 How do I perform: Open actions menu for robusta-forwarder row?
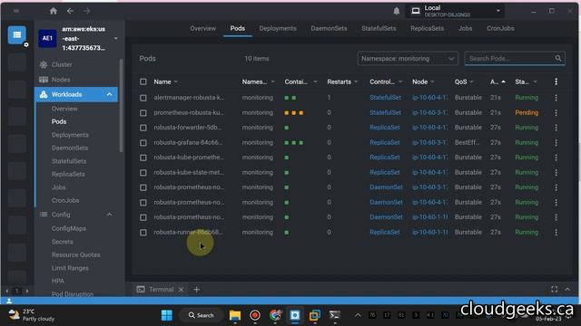click(x=556, y=128)
